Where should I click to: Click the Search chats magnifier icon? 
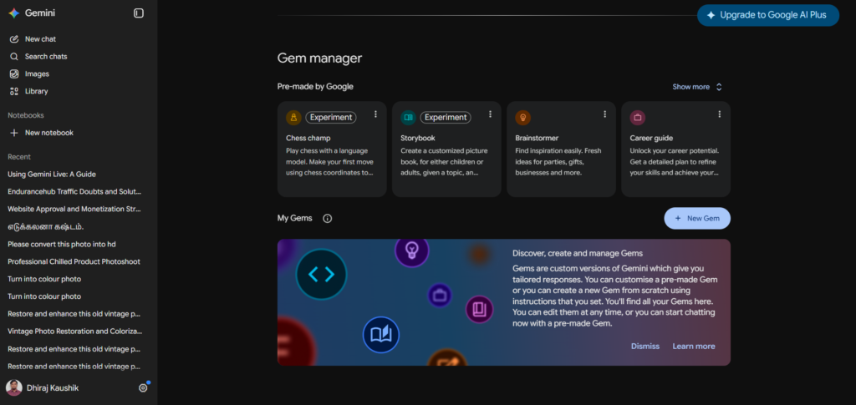coord(14,57)
